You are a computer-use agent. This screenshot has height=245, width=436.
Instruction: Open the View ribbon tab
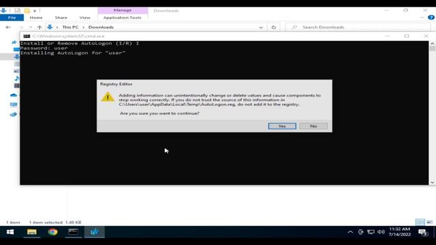(84, 18)
